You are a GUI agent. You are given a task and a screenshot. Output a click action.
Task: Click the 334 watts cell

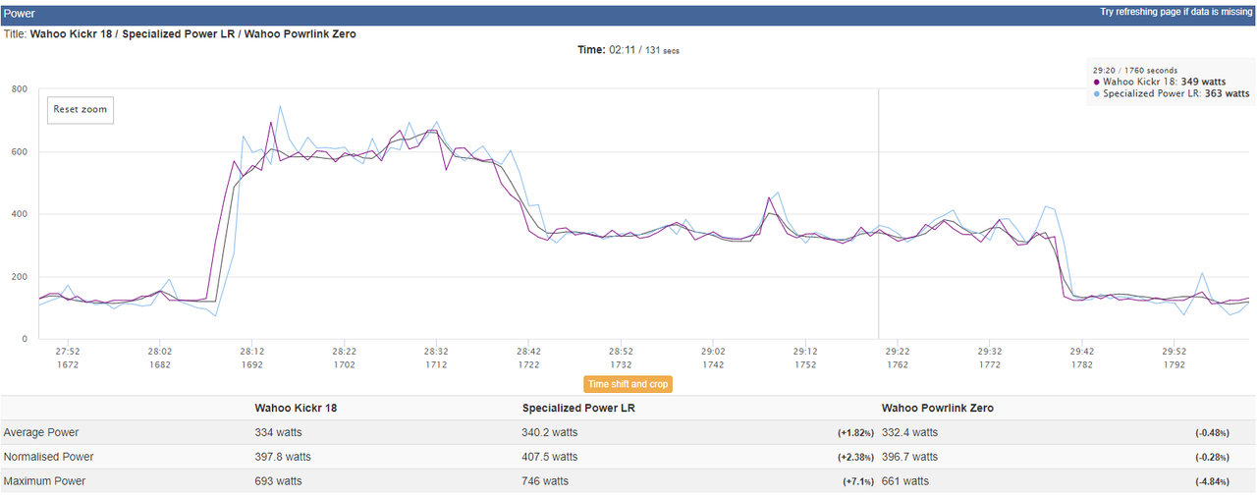(278, 432)
